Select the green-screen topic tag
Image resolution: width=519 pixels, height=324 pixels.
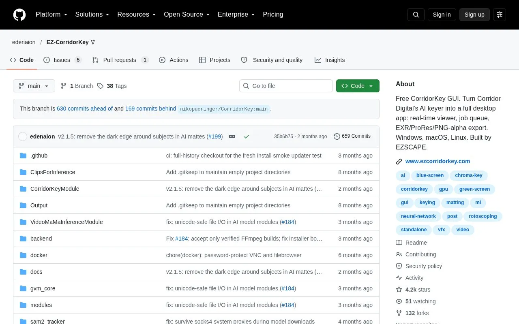[474, 189]
